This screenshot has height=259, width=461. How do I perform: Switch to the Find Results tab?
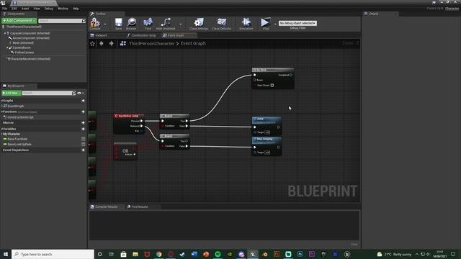tap(139, 206)
